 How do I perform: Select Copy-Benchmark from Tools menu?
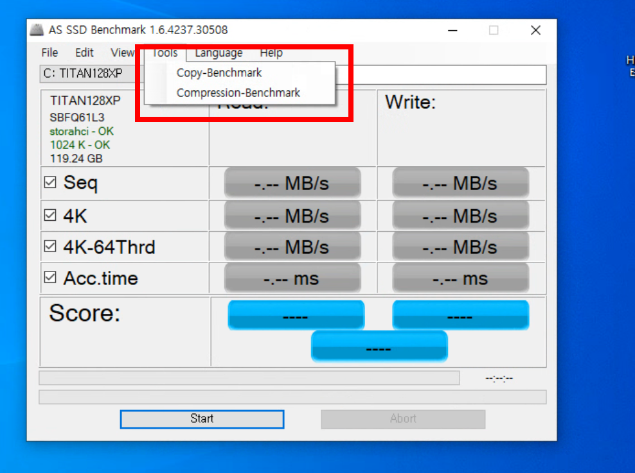click(x=240, y=73)
